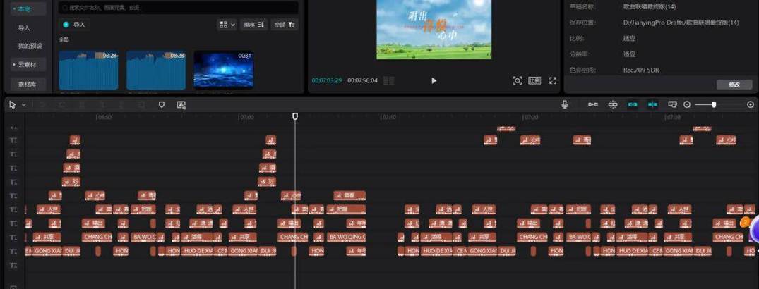
Task: Click the image cover icon beside marker
Action: tap(181, 104)
